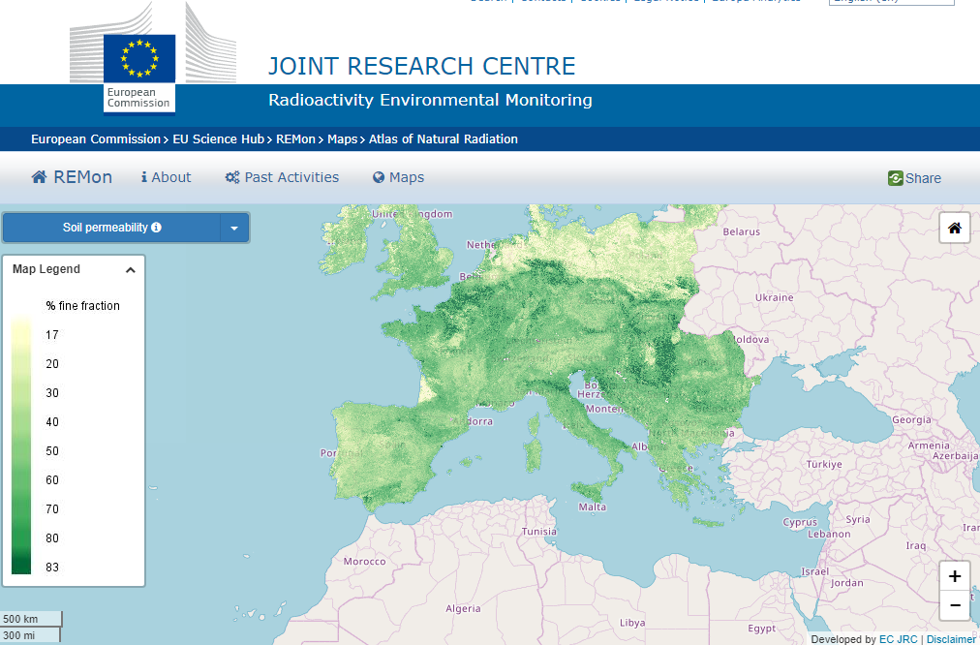Click the Morocco label on the map

(x=364, y=562)
